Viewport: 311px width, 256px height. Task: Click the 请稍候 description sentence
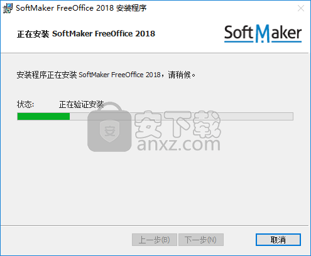106,75
